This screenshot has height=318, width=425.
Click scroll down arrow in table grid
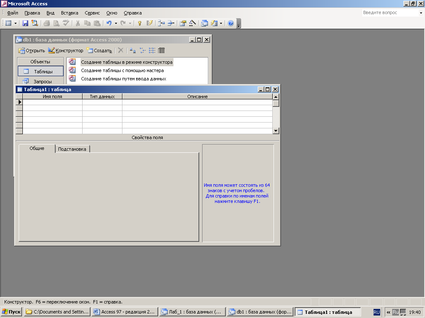click(276, 131)
